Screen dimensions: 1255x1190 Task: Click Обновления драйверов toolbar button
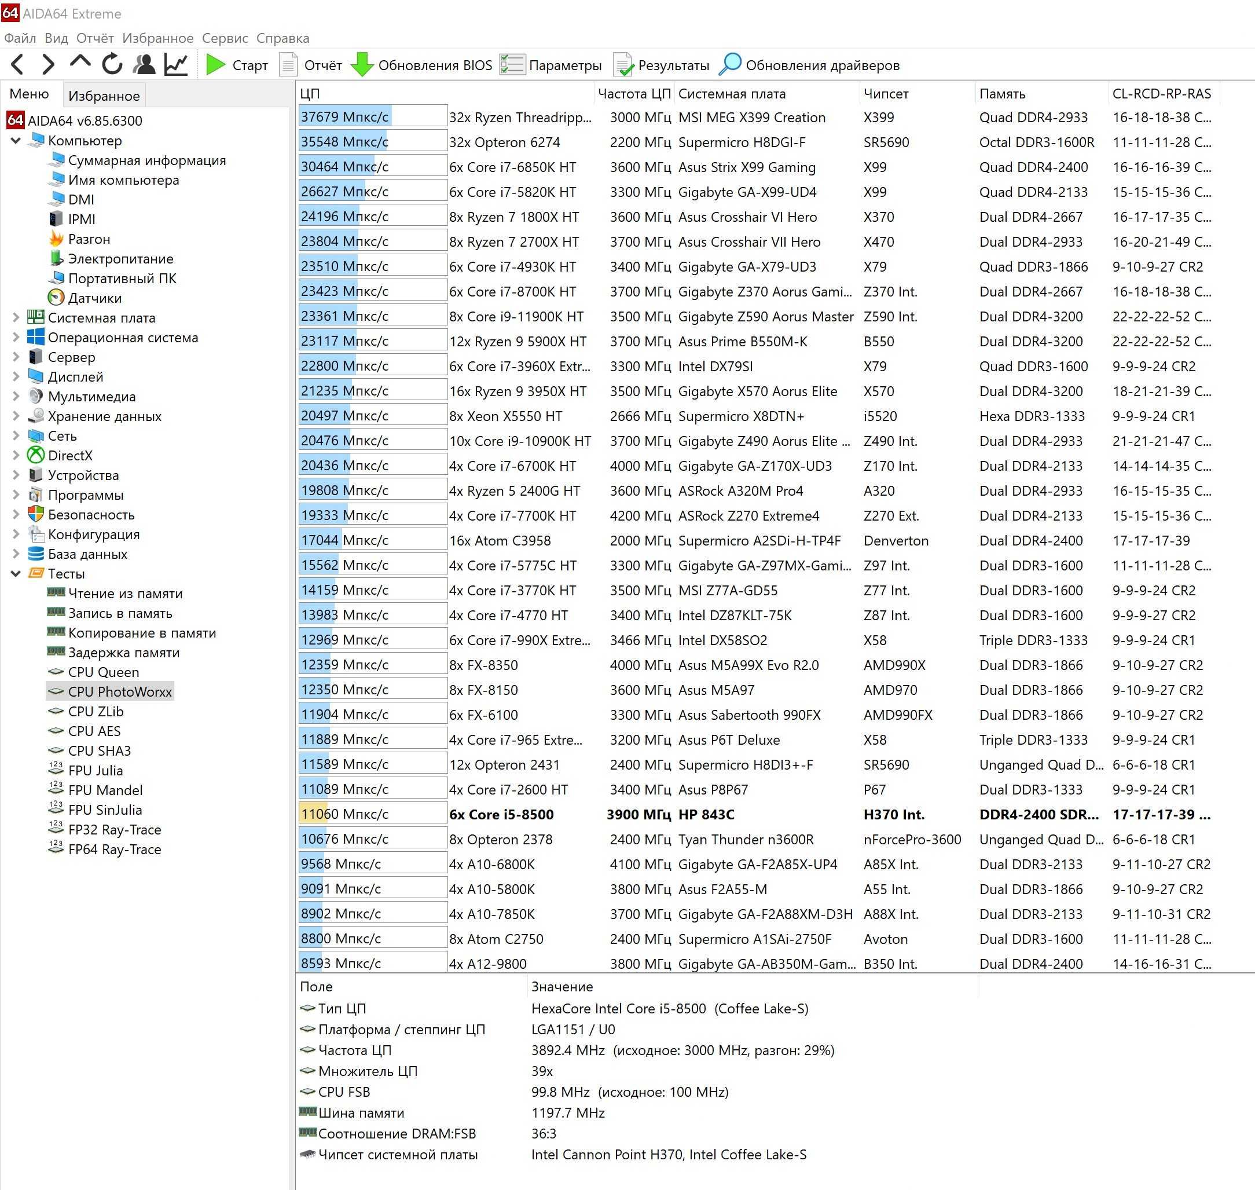pos(809,65)
